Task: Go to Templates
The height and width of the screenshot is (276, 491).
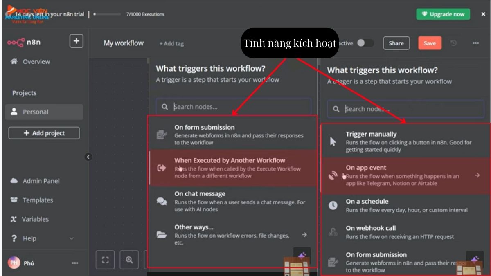Action: 32,200
